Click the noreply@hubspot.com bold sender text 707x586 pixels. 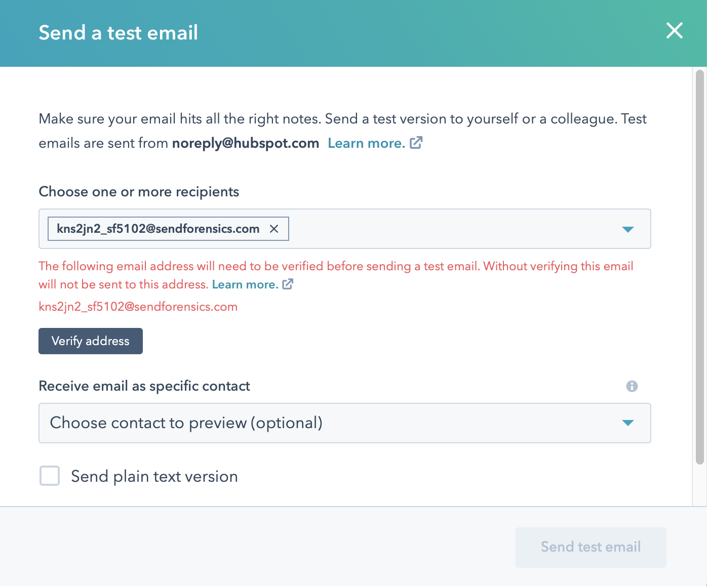pyautogui.click(x=246, y=143)
